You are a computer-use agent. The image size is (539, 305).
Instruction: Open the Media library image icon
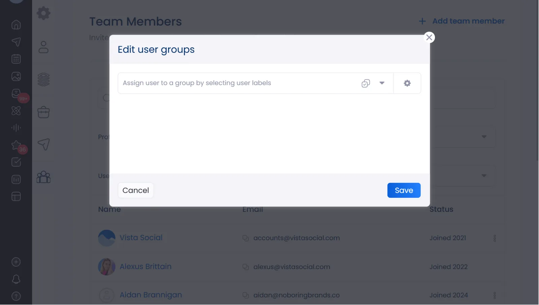point(16,76)
